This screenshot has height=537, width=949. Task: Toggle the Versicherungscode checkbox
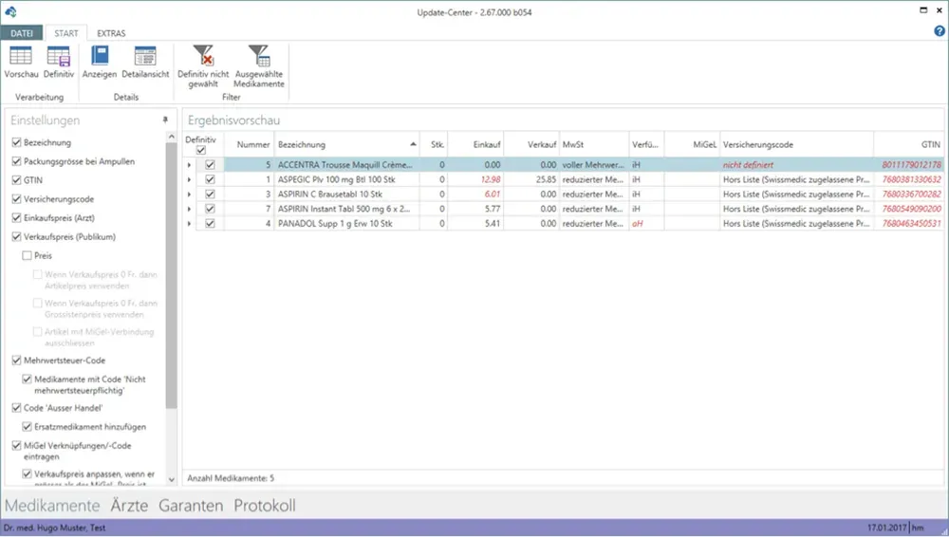pos(16,198)
